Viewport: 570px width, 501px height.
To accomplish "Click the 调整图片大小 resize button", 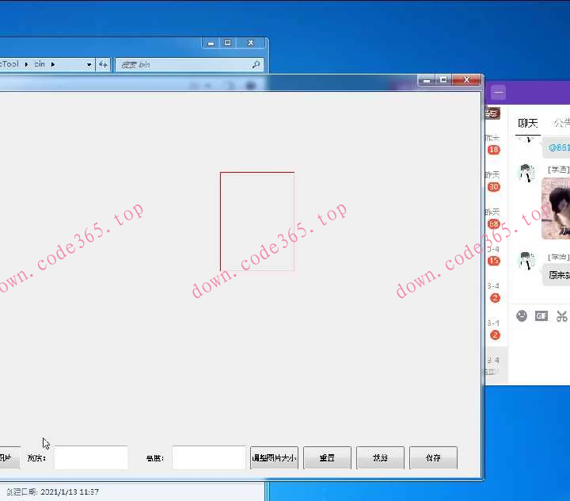I will (x=274, y=457).
